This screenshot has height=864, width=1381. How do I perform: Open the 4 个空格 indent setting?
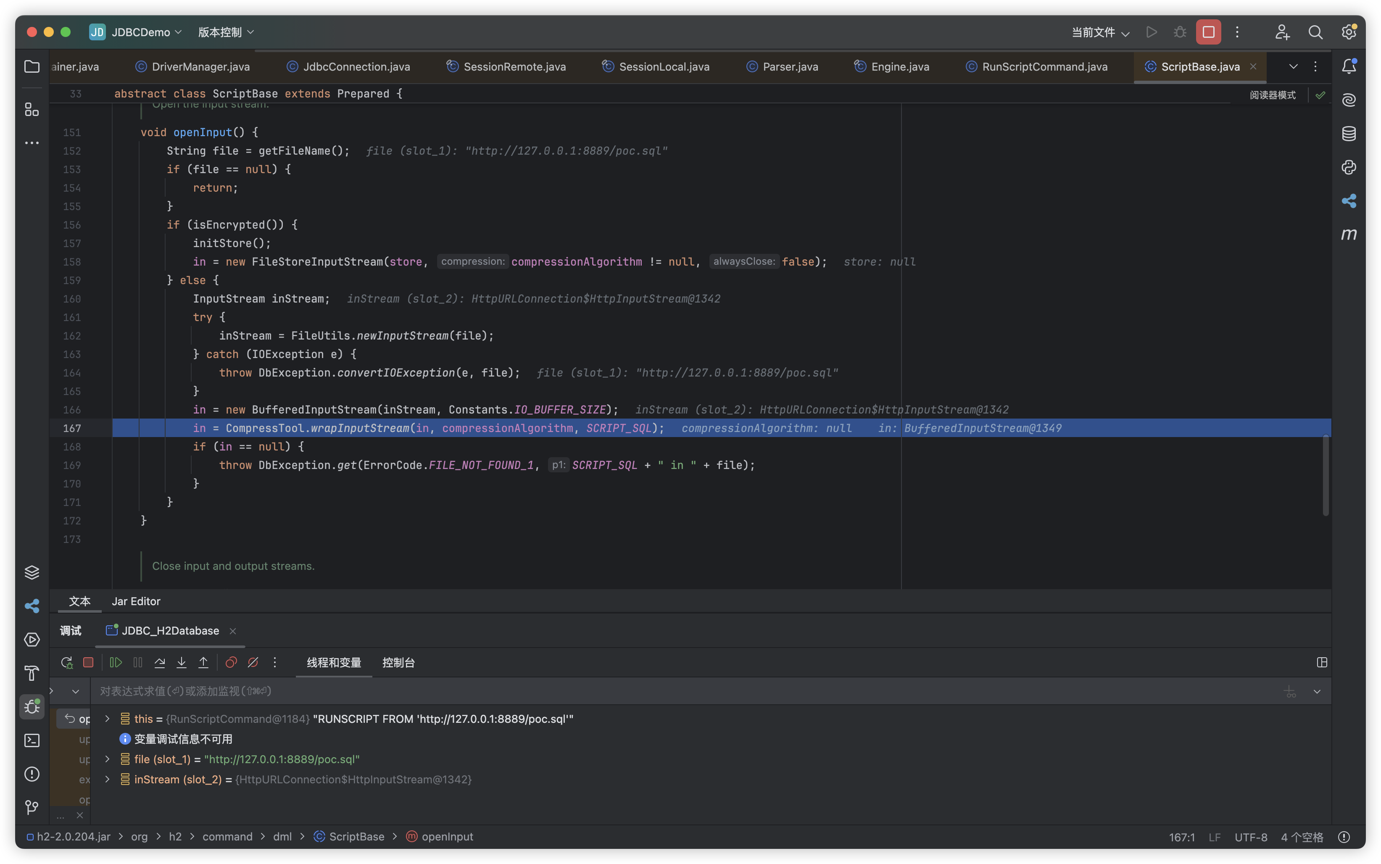tap(1302, 837)
